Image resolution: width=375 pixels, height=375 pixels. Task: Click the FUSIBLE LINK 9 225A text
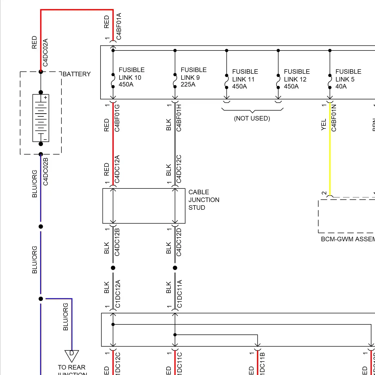pos(193,77)
